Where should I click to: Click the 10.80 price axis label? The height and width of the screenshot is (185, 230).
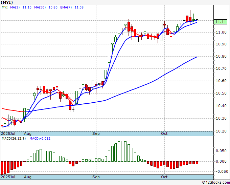tap(221, 57)
